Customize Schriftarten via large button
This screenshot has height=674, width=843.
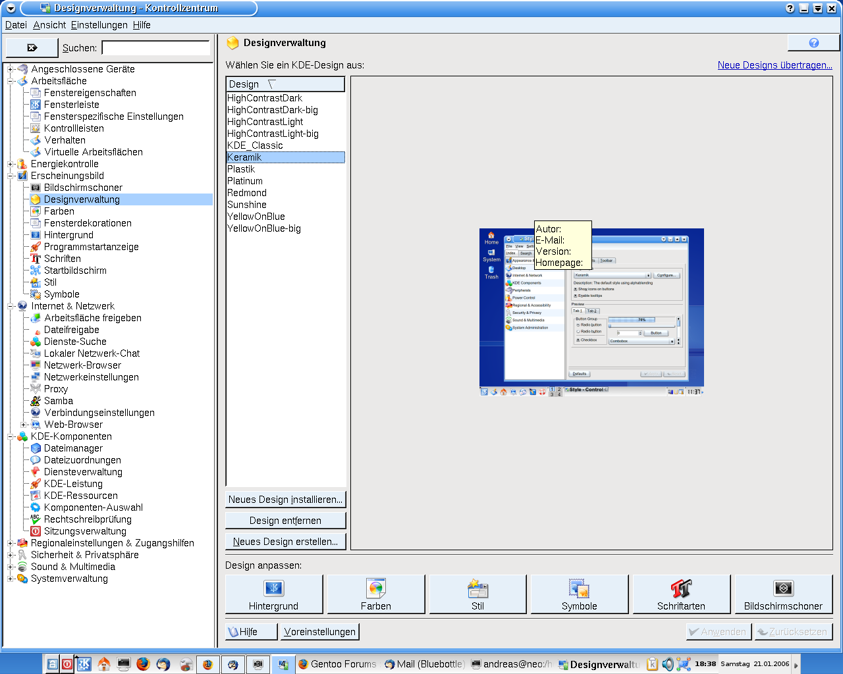coord(681,594)
